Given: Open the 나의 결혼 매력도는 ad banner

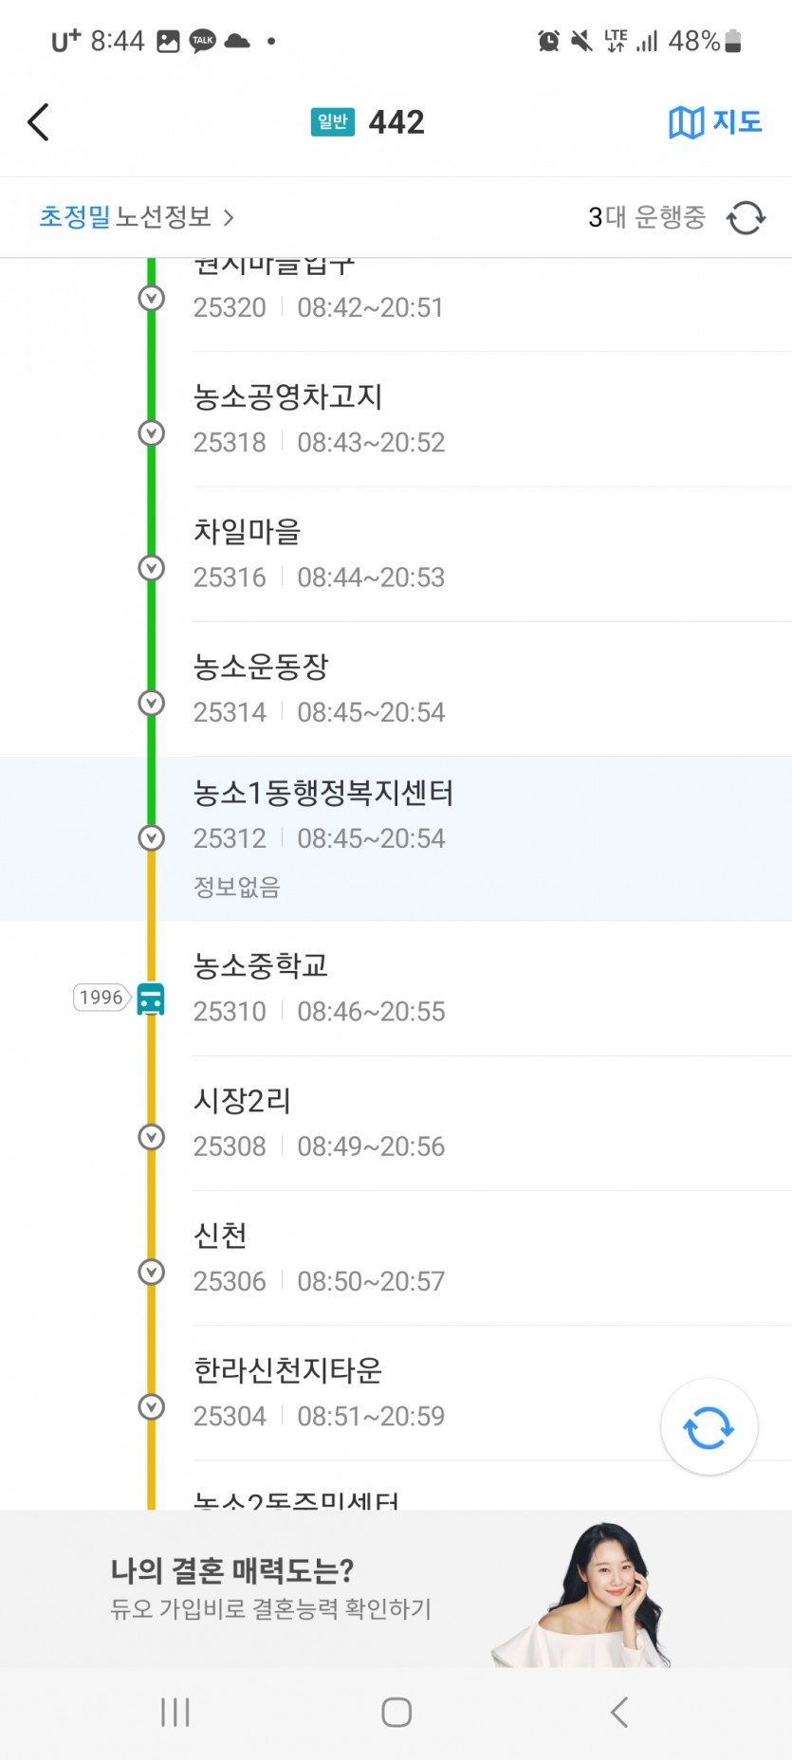Looking at the screenshot, I should (x=379, y=1589).
